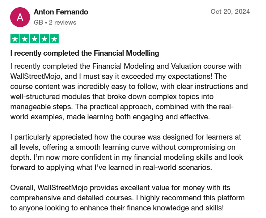266x218 pixels.
Task: Open Anton Fernando's reviewer profile
Action: 61,12
